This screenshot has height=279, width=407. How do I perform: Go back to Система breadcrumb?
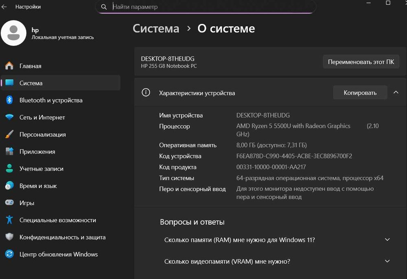tap(156, 29)
